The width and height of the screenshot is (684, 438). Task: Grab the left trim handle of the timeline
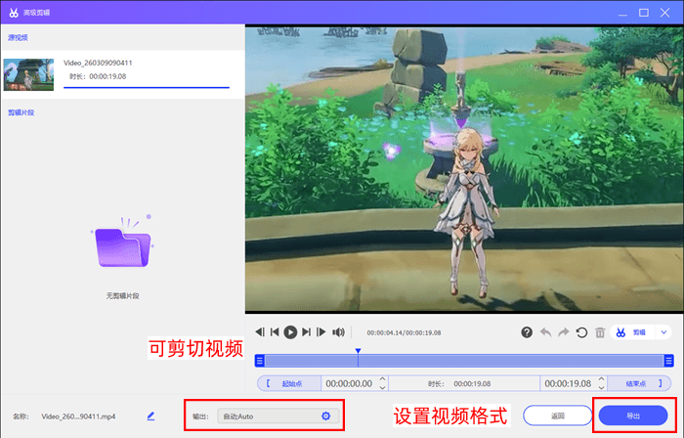(260, 361)
